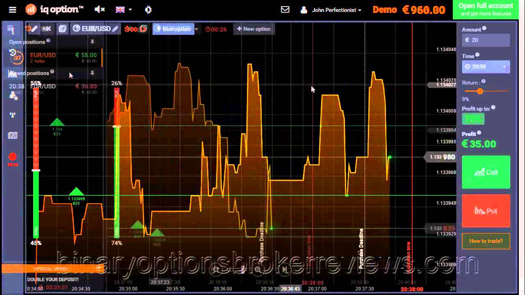Click the 20:36:43 time label
The width and height of the screenshot is (525, 295).
point(290,289)
